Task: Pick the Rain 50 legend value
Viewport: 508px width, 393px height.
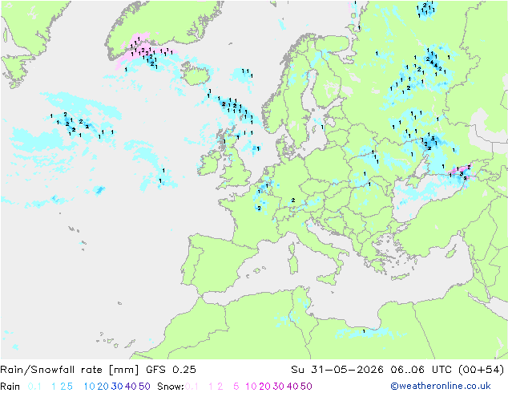Action: pyautogui.click(x=144, y=387)
